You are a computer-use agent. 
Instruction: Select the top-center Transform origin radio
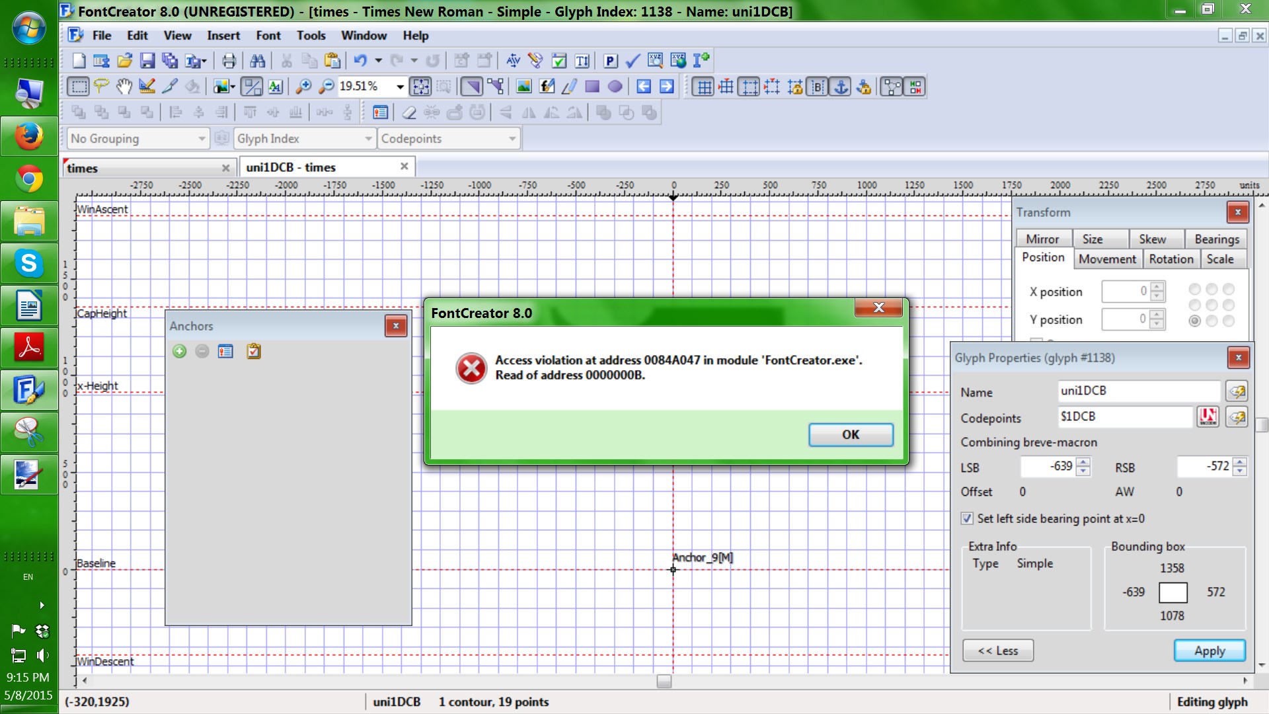tap(1211, 289)
